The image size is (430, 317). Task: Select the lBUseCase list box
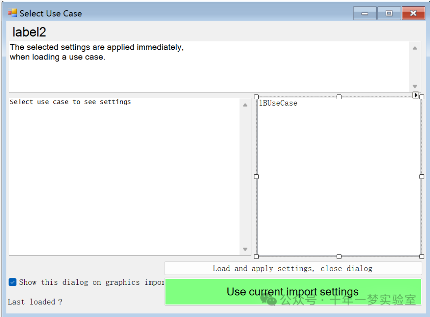coord(339,177)
